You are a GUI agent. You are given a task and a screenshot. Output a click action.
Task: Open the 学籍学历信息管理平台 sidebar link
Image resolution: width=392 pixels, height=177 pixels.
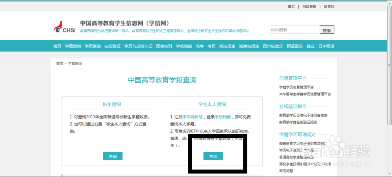pos(296,87)
